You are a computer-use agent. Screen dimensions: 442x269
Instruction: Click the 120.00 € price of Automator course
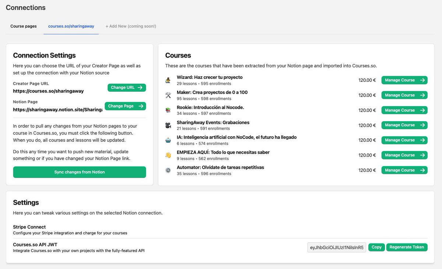point(367,170)
